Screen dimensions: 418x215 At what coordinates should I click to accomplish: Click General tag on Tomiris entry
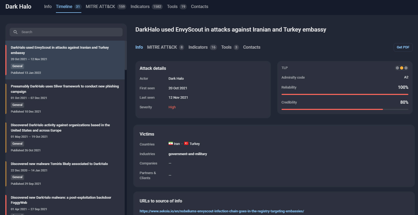(x=17, y=177)
